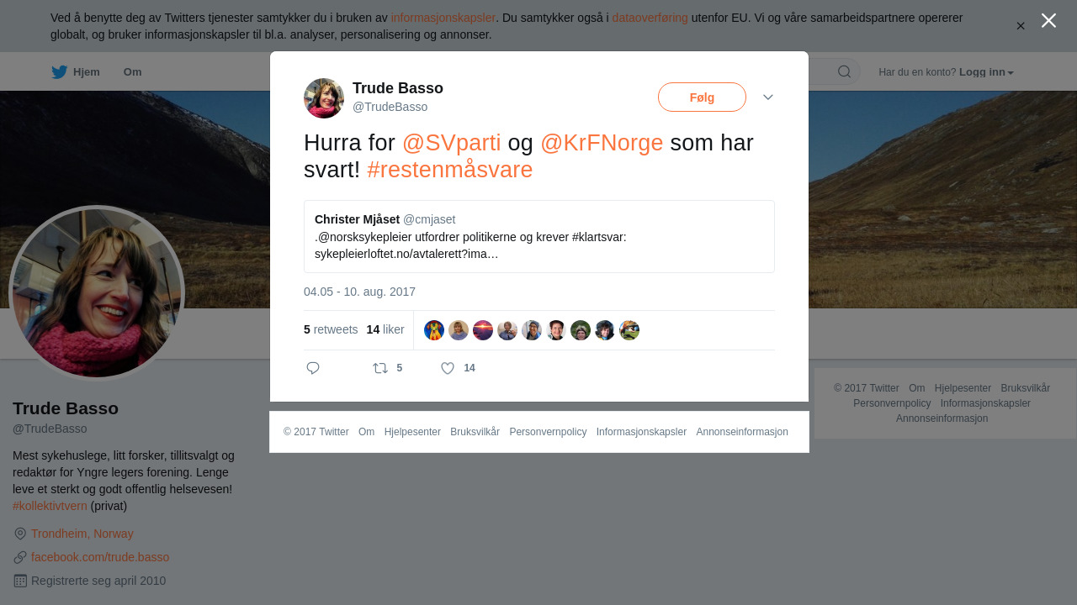Retweet using the retweet arrows icon
The height and width of the screenshot is (605, 1077).
(x=380, y=368)
